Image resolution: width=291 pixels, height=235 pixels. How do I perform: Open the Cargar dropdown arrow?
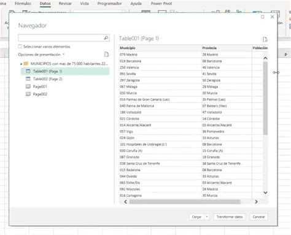click(207, 217)
